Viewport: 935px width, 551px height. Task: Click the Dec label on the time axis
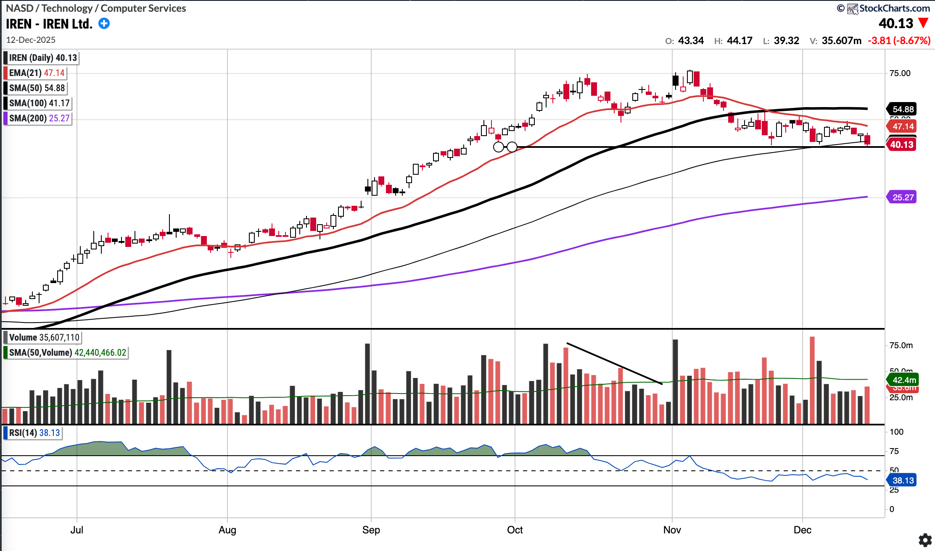point(802,530)
